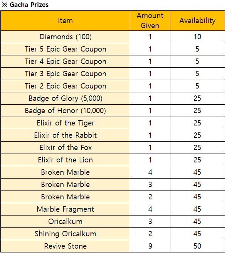Select the Item column header
The height and width of the screenshot is (254, 227).
[66, 21]
